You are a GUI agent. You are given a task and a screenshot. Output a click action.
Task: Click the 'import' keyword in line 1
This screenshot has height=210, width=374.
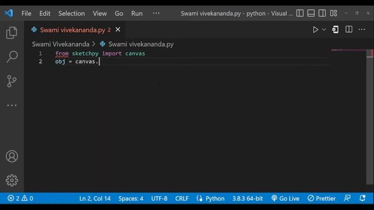pos(112,54)
